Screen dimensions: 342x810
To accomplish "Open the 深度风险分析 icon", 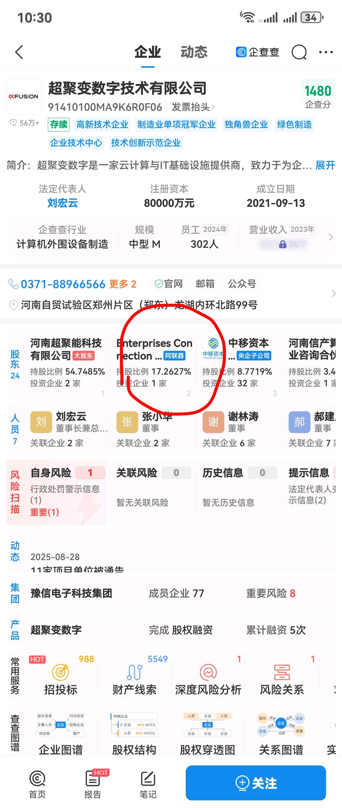I will click(x=208, y=672).
